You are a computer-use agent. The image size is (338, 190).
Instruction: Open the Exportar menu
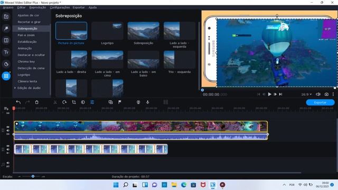point(79,7)
